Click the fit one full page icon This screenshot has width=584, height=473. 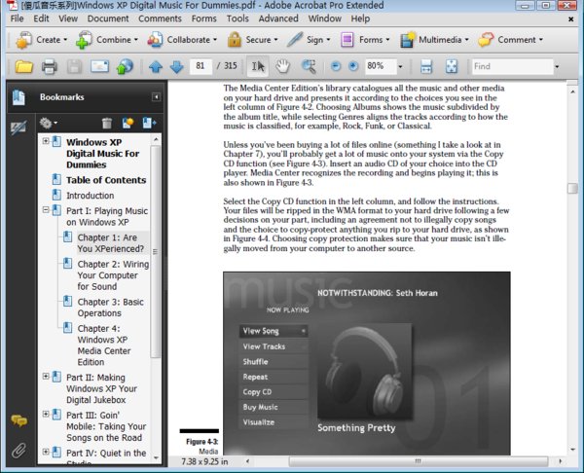pos(452,66)
